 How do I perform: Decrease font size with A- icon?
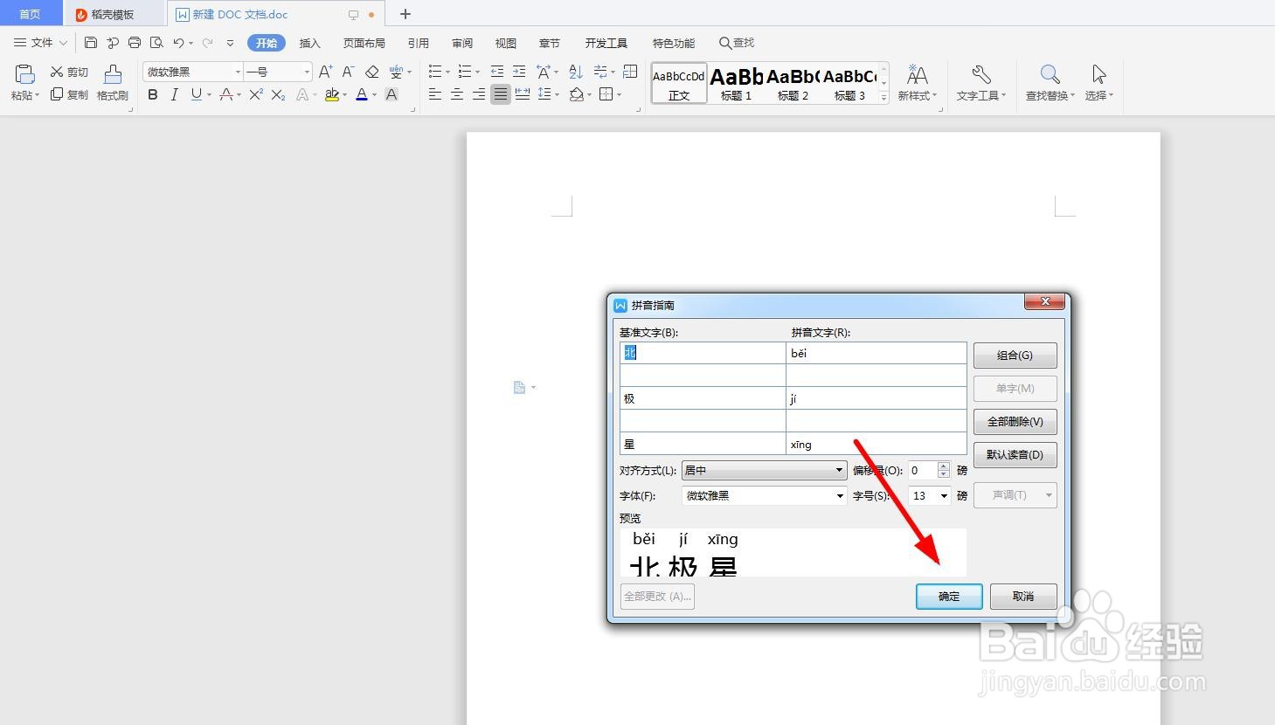348,72
